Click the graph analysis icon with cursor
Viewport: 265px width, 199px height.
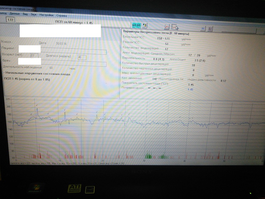[x=175, y=27]
